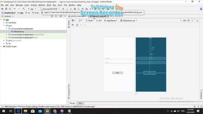
Task: Click the collapse-all icon in Project panel
Action: point(56,16)
